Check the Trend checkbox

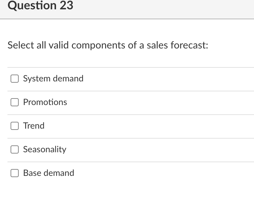[14, 126]
